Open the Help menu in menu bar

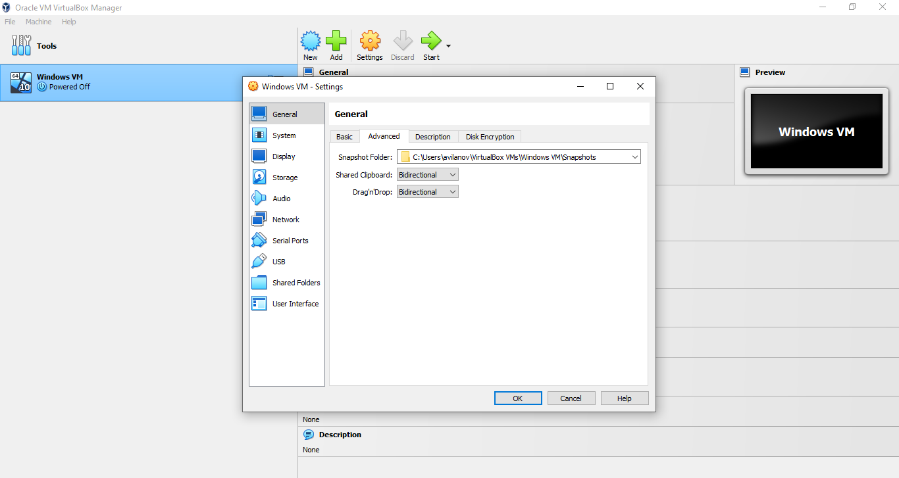point(69,22)
